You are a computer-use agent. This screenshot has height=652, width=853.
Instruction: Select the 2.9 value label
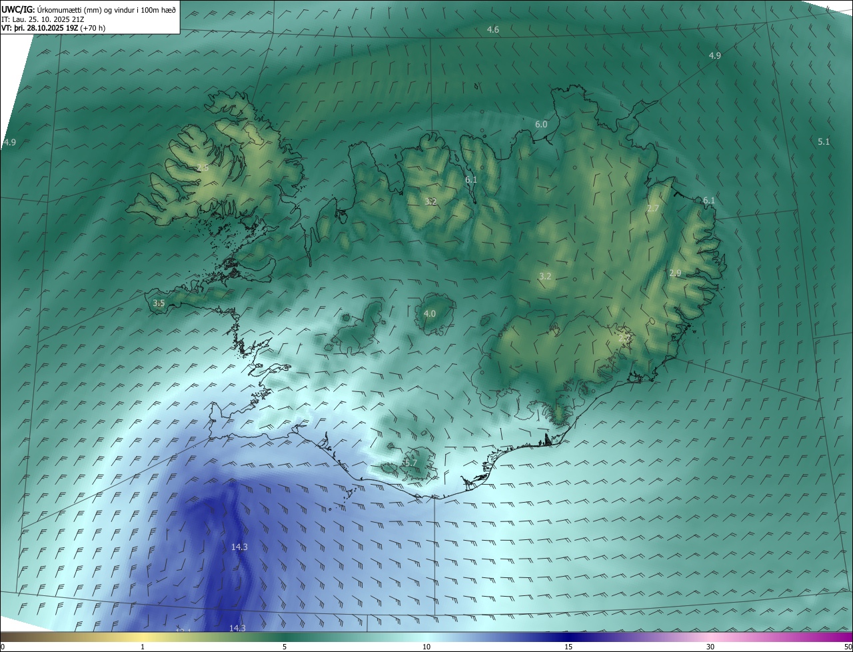click(675, 273)
